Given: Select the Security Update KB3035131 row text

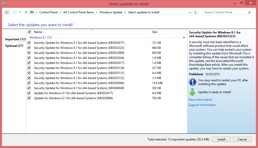Looking at the screenshot, I should tap(79, 73).
